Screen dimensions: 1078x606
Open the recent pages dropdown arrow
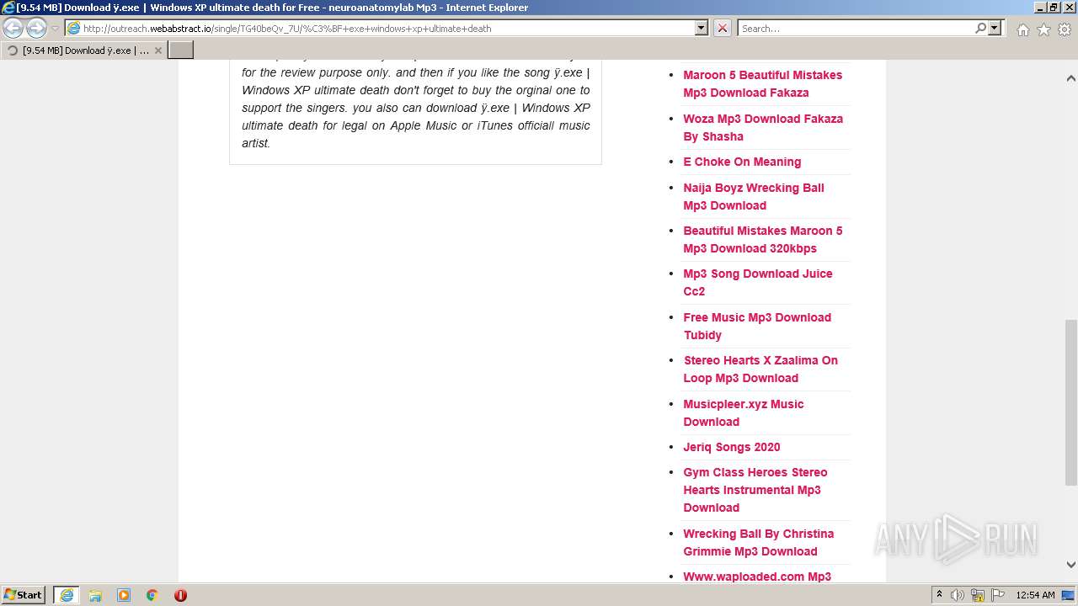[55, 29]
